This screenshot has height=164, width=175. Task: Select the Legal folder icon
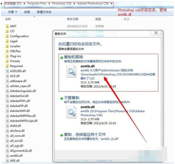click(x=7, y=41)
